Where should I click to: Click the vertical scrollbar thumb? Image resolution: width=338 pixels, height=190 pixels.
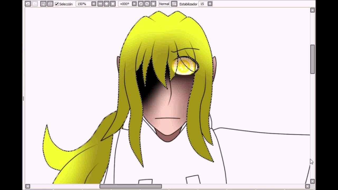pyautogui.click(x=312, y=59)
